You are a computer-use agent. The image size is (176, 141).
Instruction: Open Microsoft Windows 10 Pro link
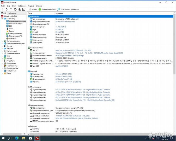(x=65, y=22)
